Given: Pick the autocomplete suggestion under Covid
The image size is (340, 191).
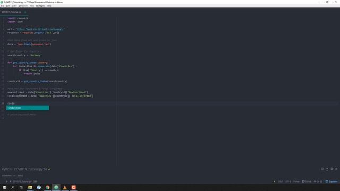Looking at the screenshot, I should pyautogui.click(x=28, y=108).
